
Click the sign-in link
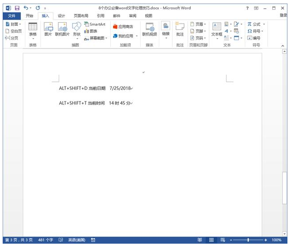click(x=283, y=16)
